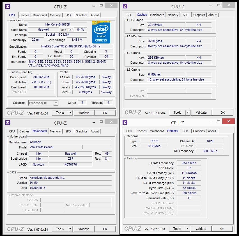This screenshot has height=236, width=239.
Task: Open the Graphics tab in the Memory window
Action: point(199,131)
